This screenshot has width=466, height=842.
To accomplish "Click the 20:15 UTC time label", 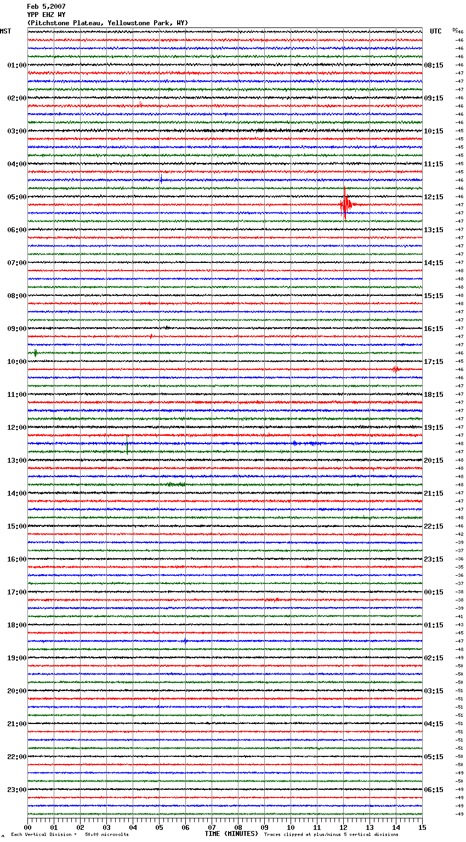I will click(434, 461).
